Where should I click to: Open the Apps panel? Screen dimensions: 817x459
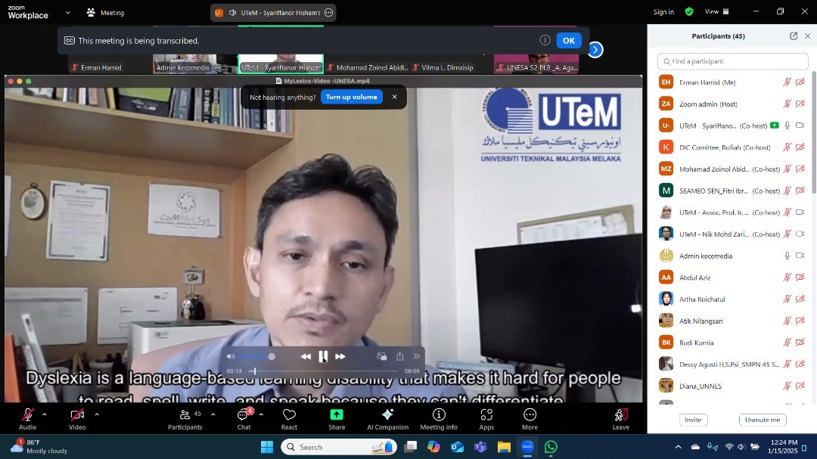coord(486,418)
